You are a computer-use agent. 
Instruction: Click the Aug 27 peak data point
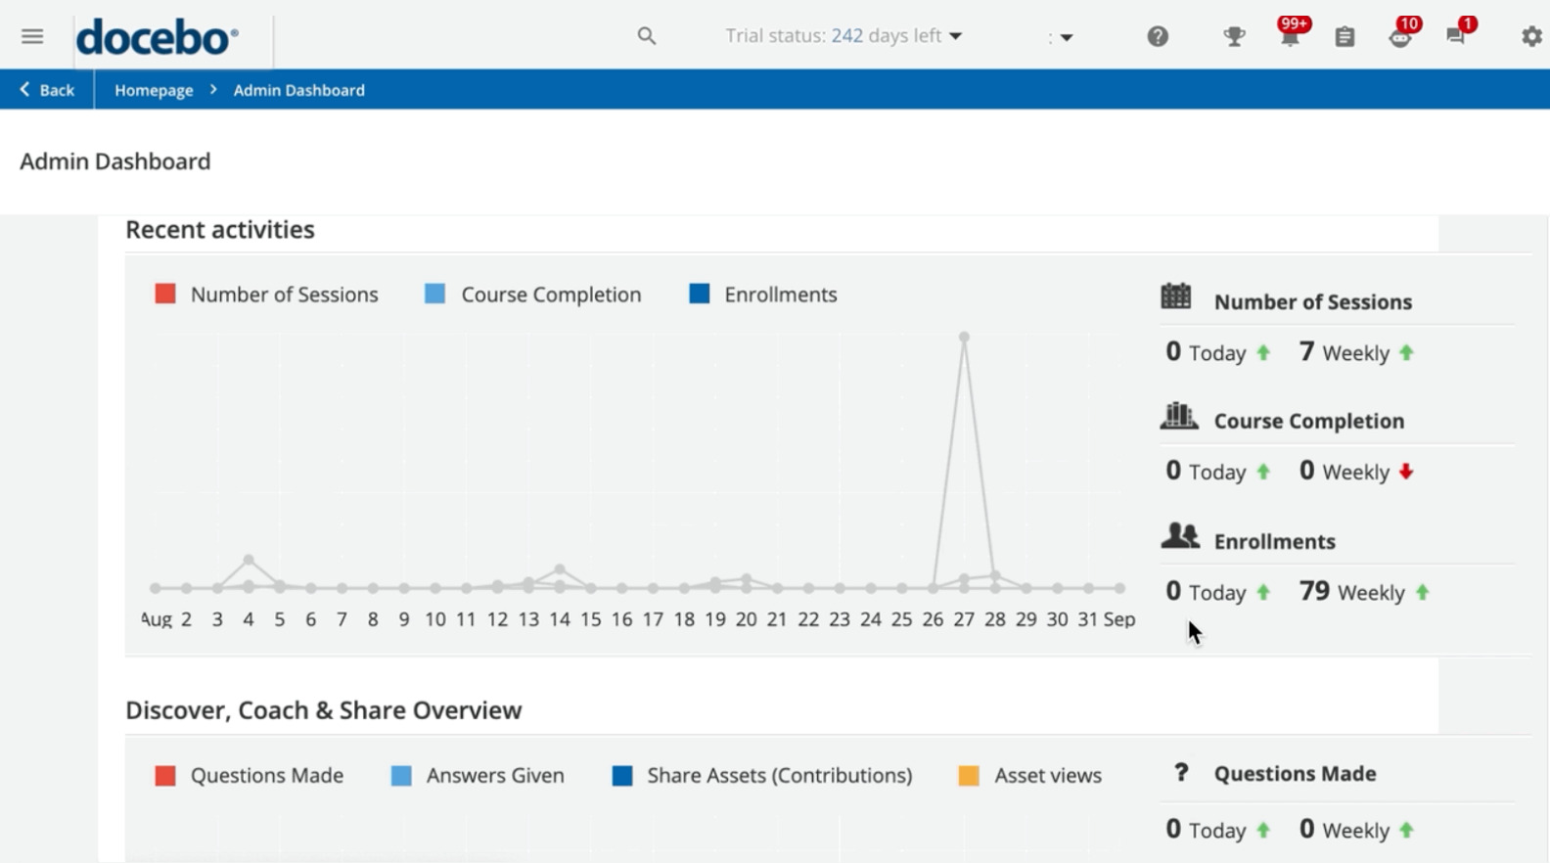click(964, 337)
